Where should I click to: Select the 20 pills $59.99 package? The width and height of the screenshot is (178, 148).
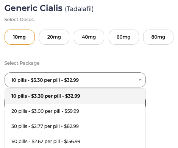coord(75,111)
